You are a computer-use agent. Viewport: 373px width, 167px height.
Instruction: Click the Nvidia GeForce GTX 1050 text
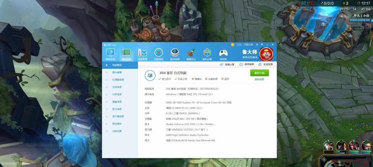(x=190, y=124)
